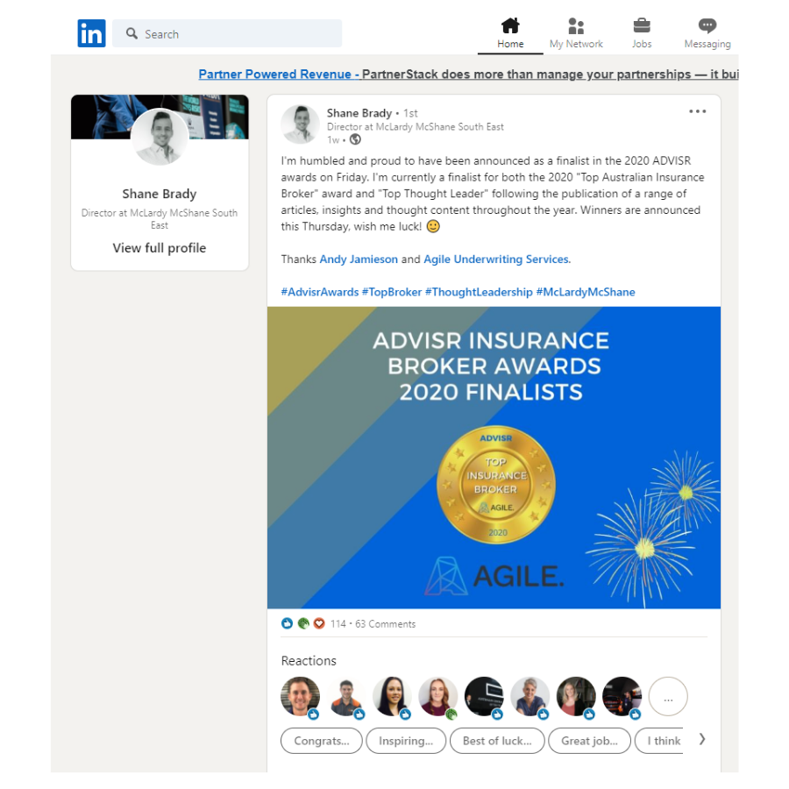Click the fourth reactor avatar with celebrate badge
Image resolution: width=789 pixels, height=789 pixels.
coord(438,696)
